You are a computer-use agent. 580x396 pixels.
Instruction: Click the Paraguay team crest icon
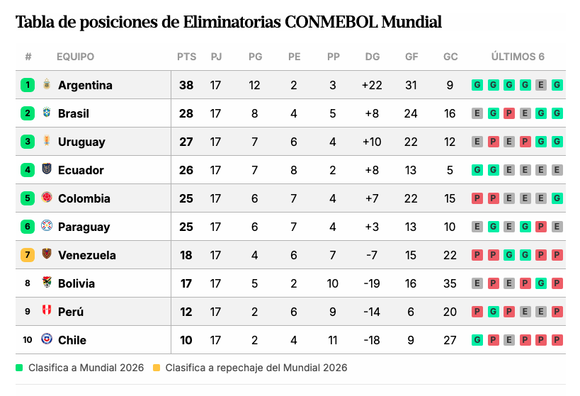tap(47, 225)
